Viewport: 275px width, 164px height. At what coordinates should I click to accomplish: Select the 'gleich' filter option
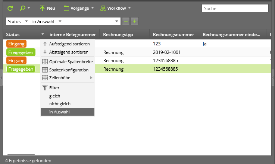click(68, 96)
